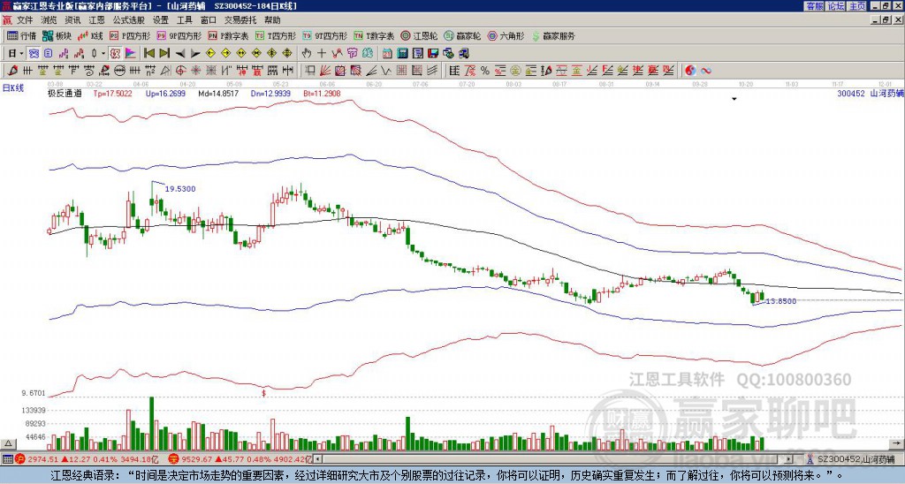
Task: Open the 赢家轮 wheel tool
Action: 462,35
